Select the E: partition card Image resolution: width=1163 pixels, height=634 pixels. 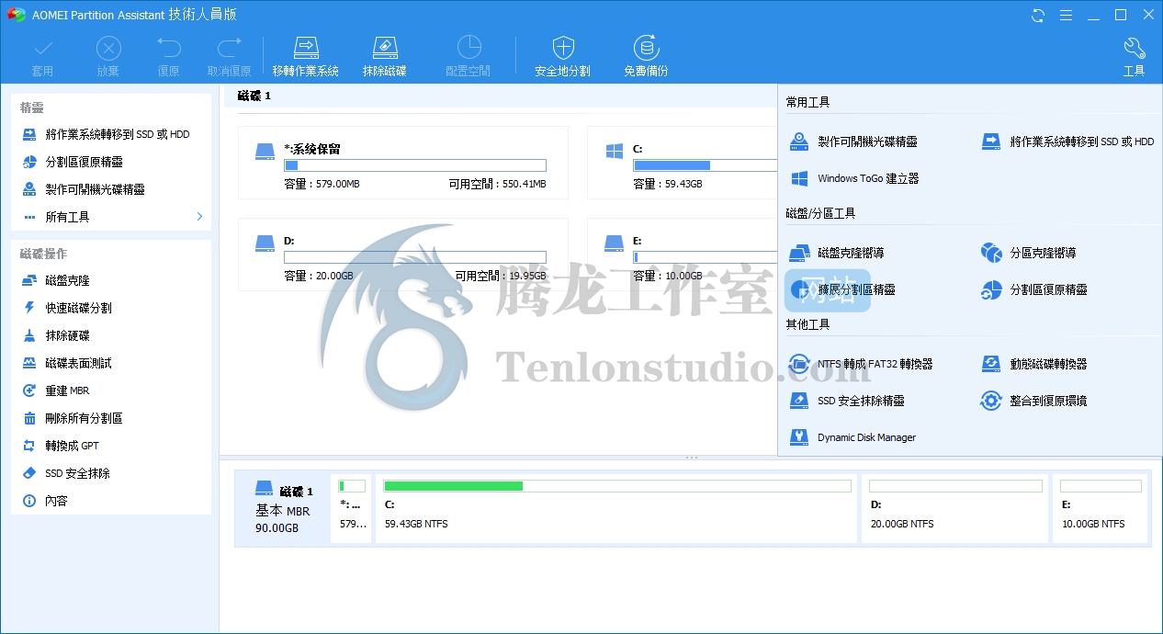coord(683,255)
